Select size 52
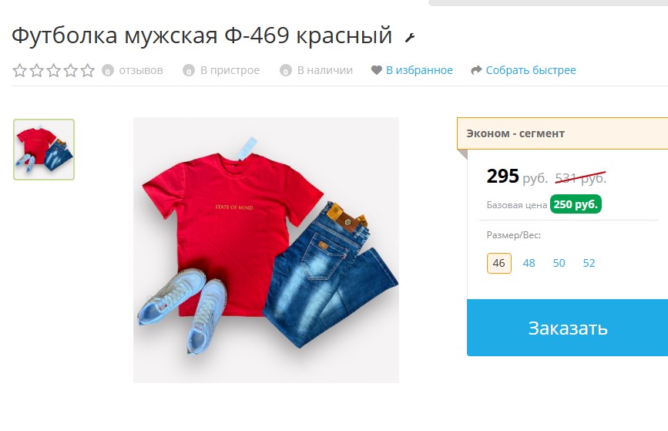Image resolution: width=668 pixels, height=431 pixels. (589, 263)
